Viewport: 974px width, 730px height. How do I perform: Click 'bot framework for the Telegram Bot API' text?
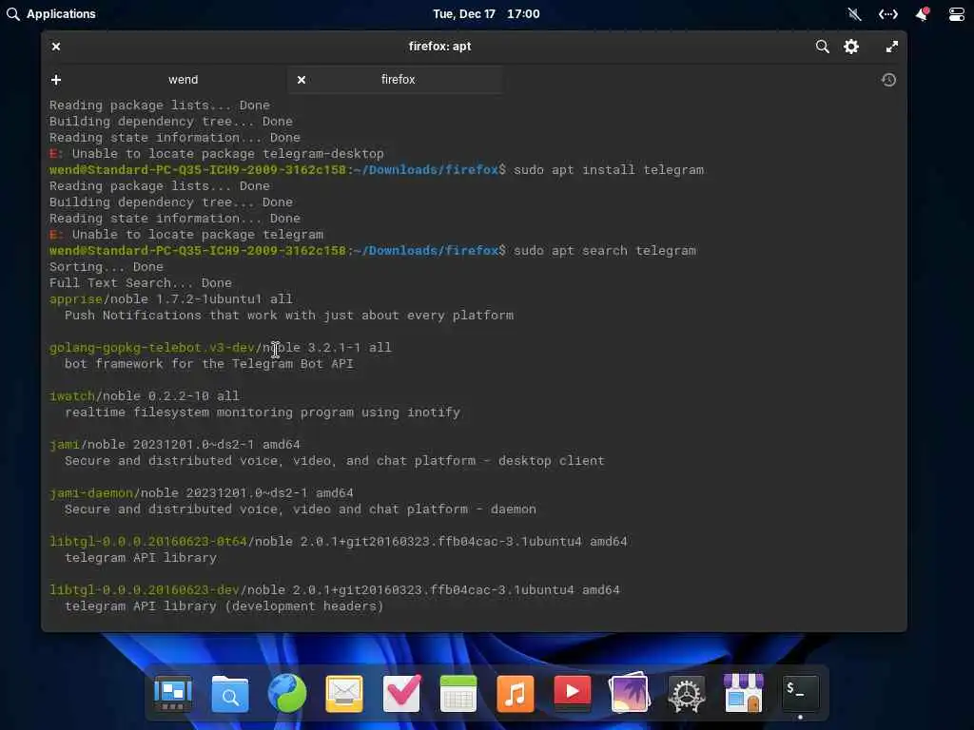[208, 364]
